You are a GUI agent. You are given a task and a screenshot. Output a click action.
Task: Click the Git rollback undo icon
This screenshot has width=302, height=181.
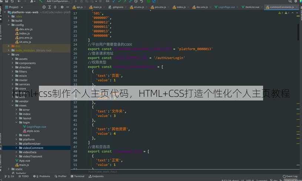pos(142,1)
